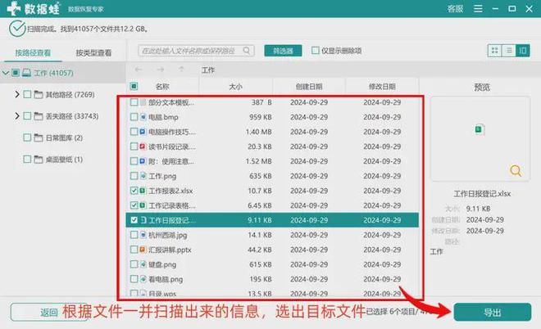Click the 桌面壁纸 (1) tree label
This screenshot has width=541, height=329.
pos(64,159)
